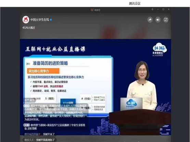This screenshot has width=190, height=142.
Task: Minimize the 视频号 player window
Action: click(158, 9)
